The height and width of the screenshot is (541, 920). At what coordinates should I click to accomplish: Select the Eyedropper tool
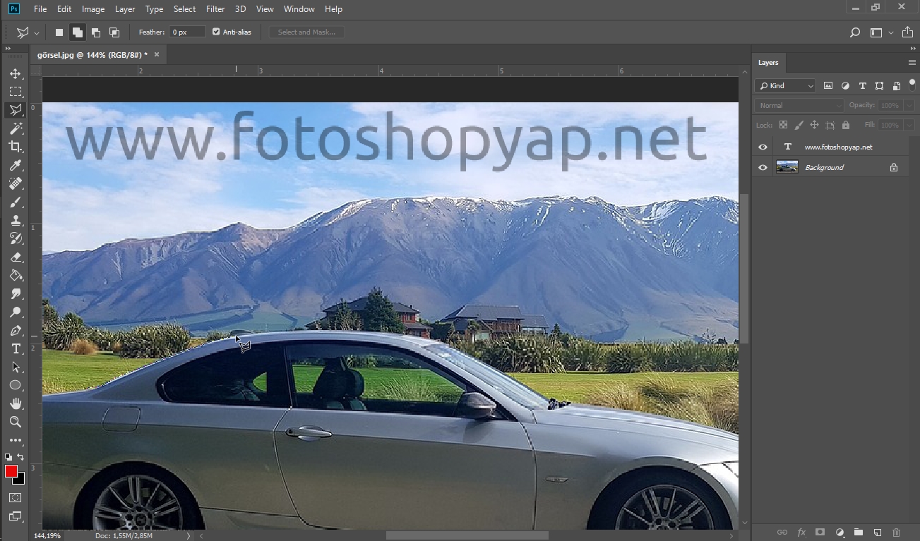pos(16,165)
